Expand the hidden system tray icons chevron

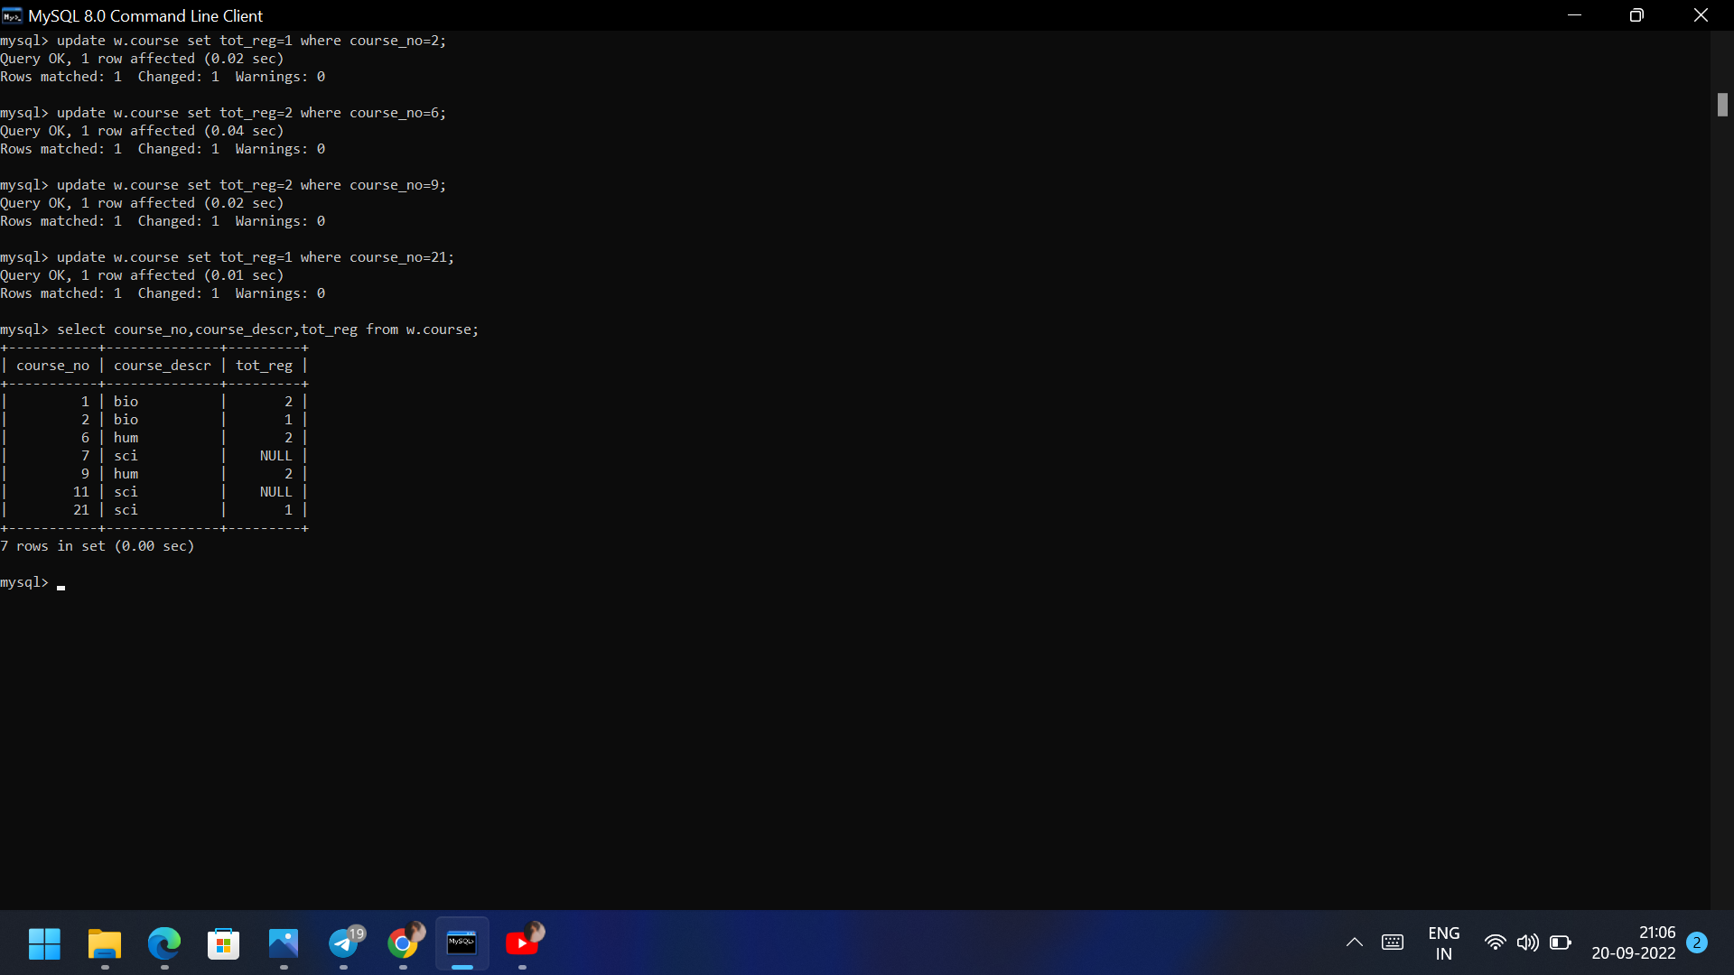[x=1355, y=942]
